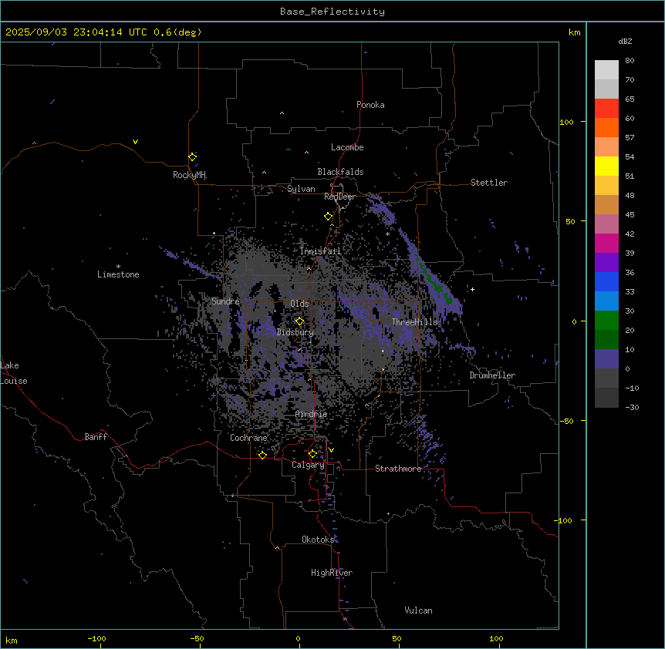The image size is (665, 649).
Task: Click the km label at bottom left
Action: pos(11,640)
